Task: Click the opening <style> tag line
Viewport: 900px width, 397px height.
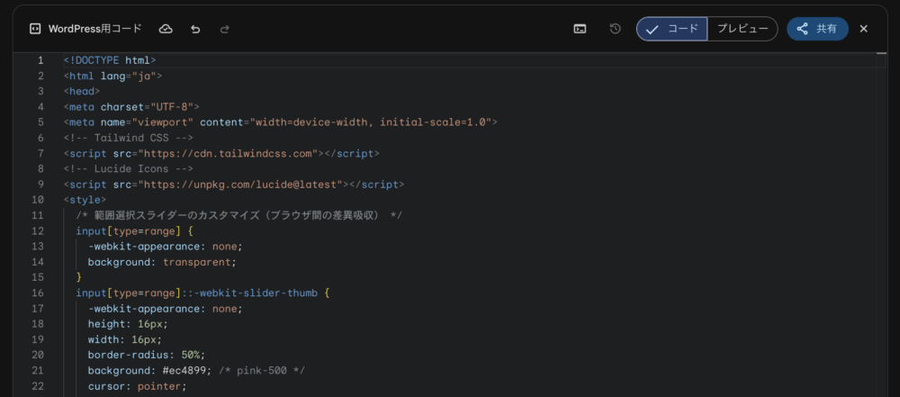Action: tap(85, 200)
